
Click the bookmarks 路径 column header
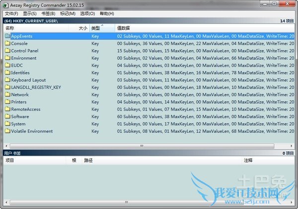tap(161, 160)
